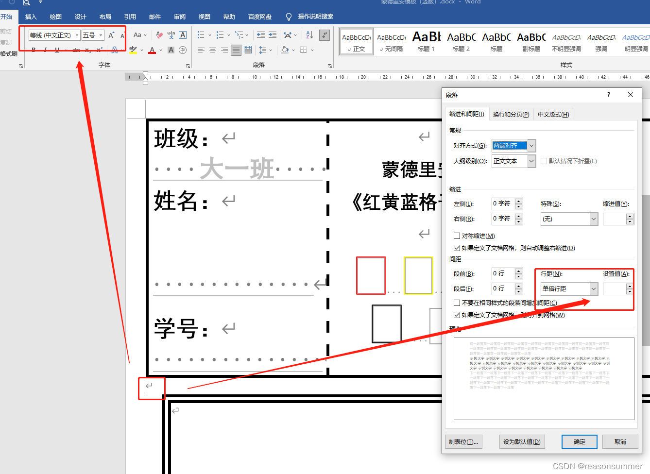Click the line spacing icon
650x474 pixels.
point(263,50)
